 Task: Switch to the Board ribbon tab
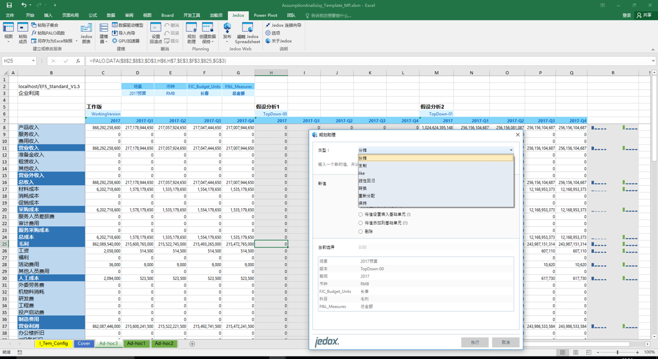pyautogui.click(x=168, y=15)
